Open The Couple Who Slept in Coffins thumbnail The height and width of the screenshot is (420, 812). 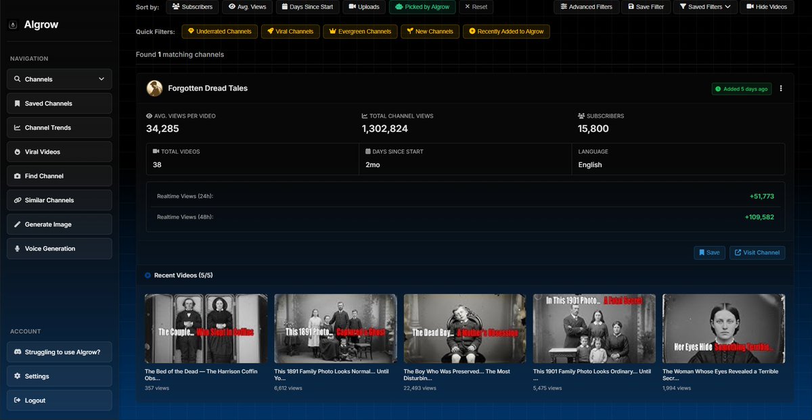(206, 329)
